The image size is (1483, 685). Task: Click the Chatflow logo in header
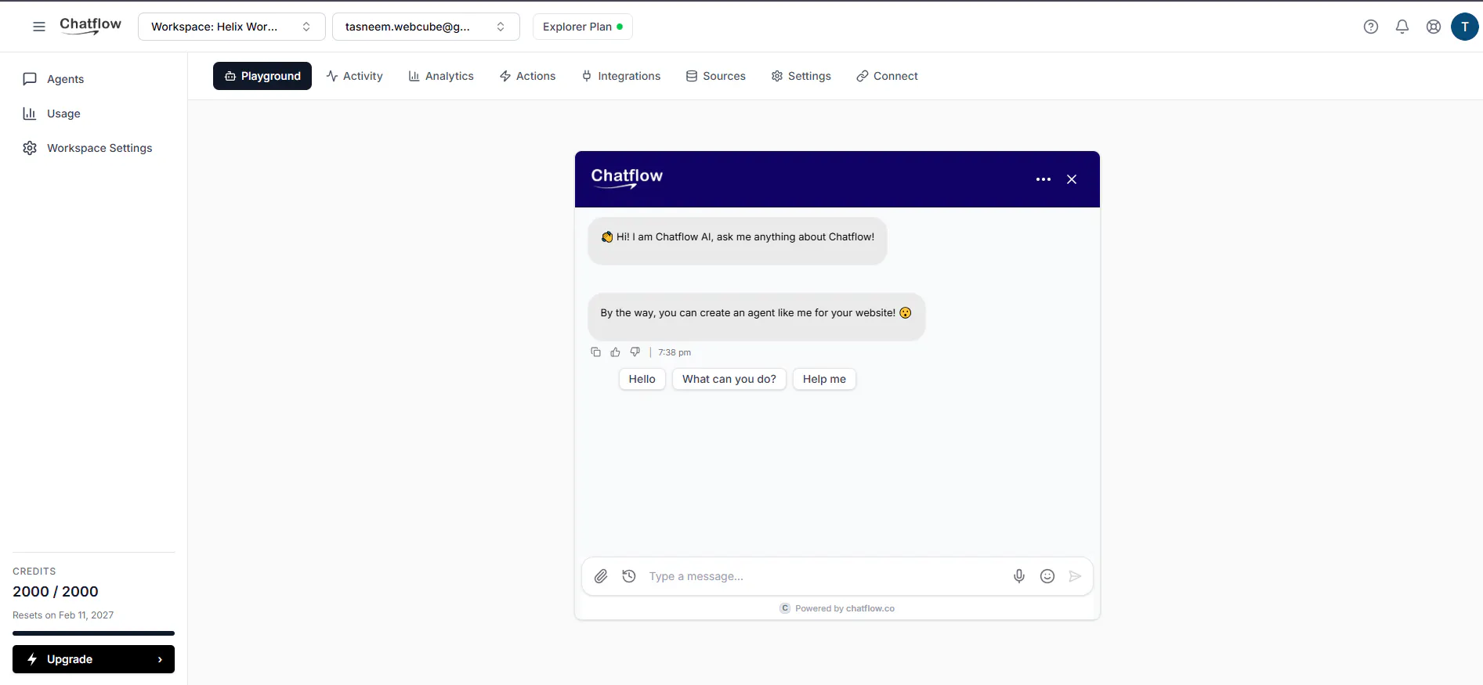tap(91, 25)
